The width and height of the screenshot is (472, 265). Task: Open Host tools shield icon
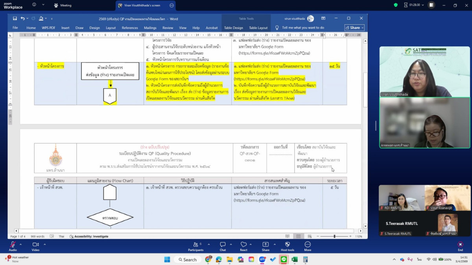pos(287,245)
